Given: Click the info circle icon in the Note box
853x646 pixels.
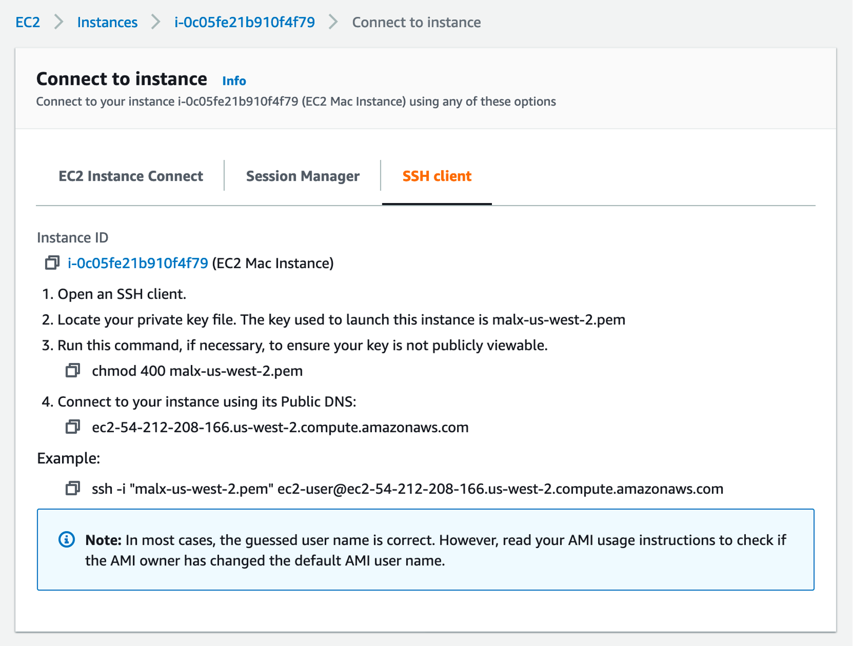Looking at the screenshot, I should point(66,539).
